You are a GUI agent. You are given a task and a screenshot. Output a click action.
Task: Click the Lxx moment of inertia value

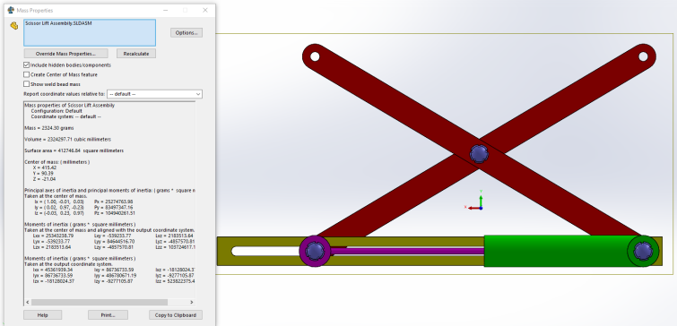click(54, 236)
